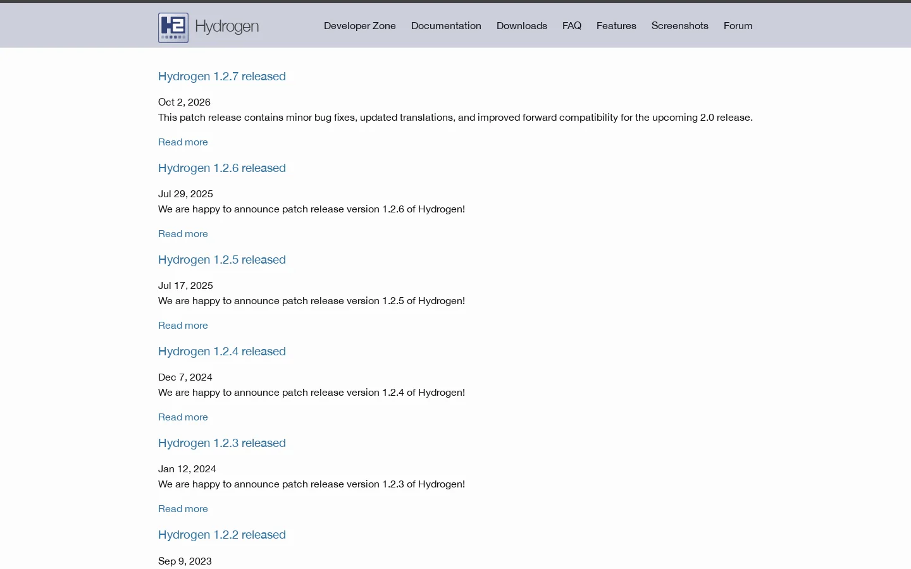
Task: Open the Hydrogen 1.2.7 released headline
Action: 222,76
